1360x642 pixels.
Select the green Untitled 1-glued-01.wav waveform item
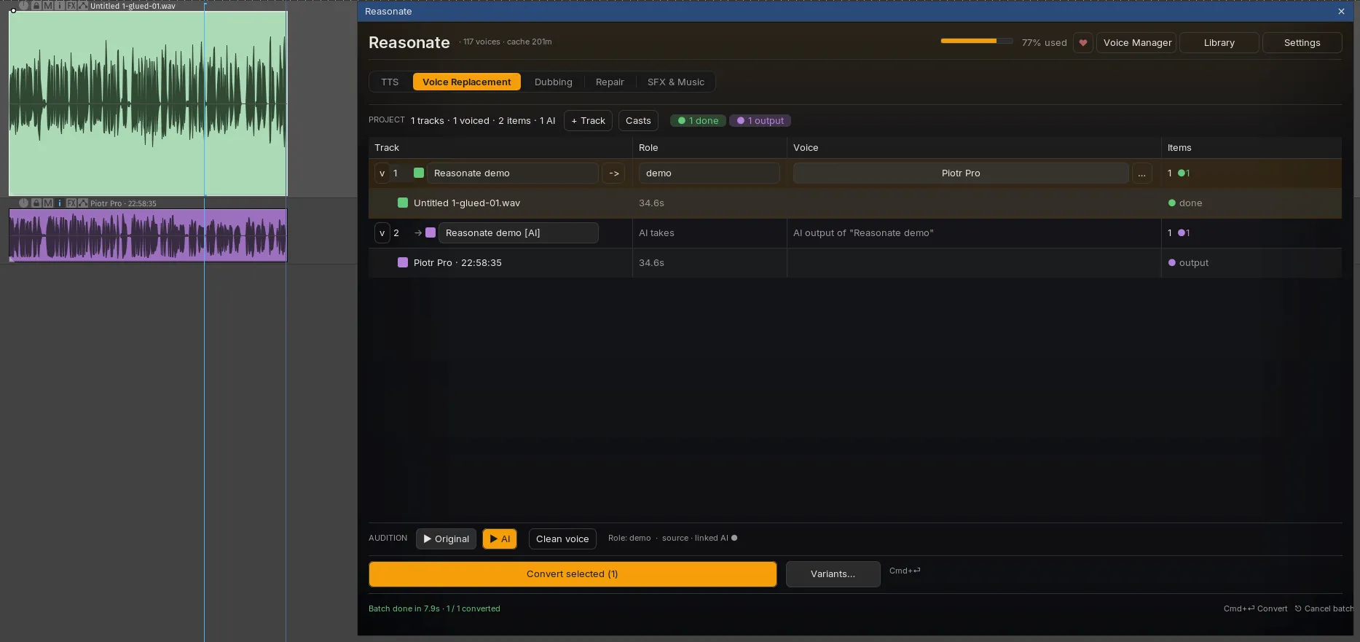[148, 103]
